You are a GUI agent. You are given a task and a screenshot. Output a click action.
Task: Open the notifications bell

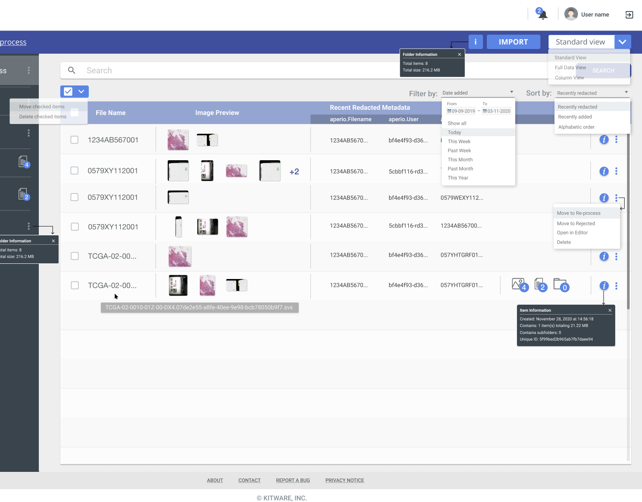(x=542, y=14)
